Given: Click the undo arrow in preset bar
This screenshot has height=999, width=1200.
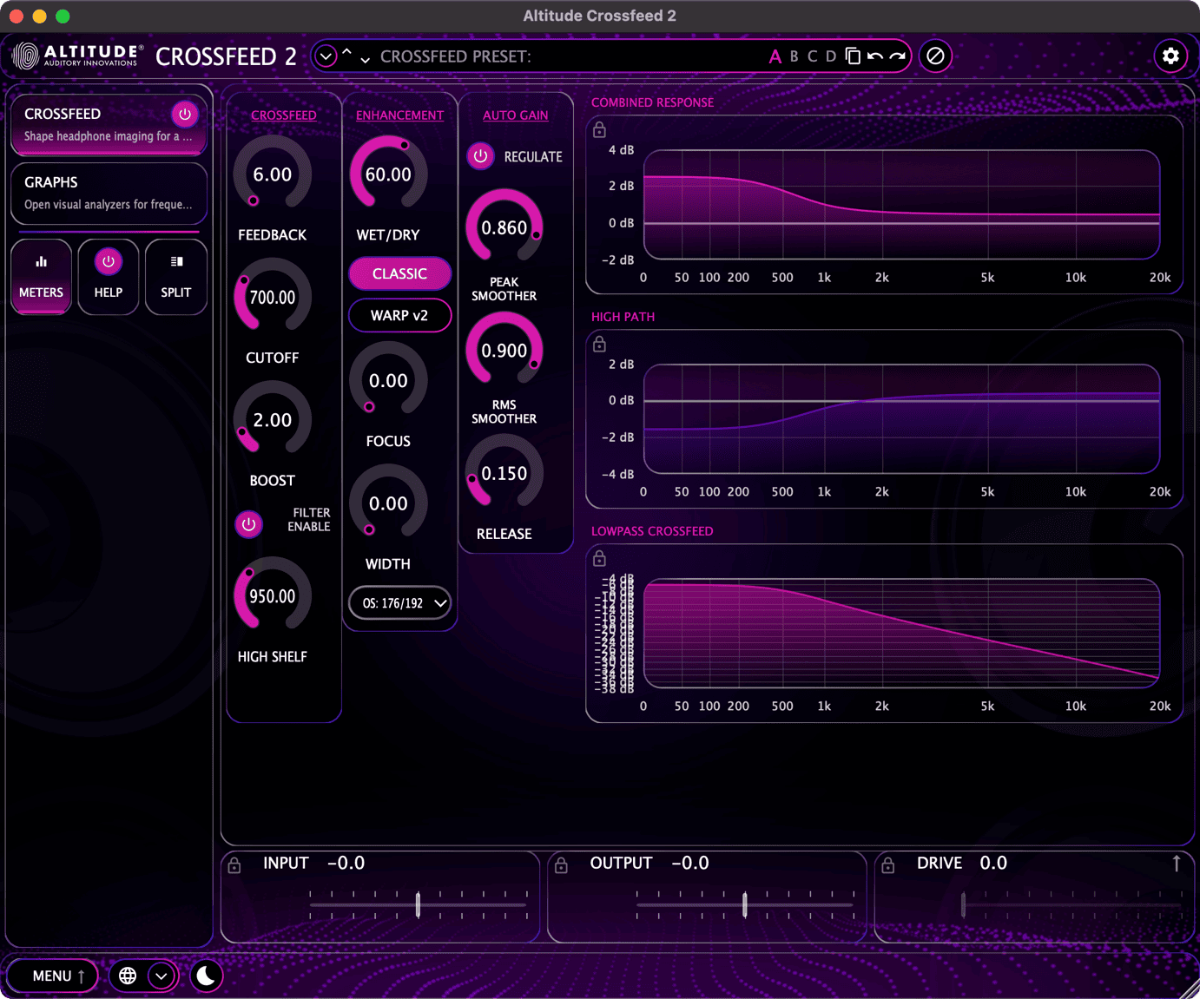Looking at the screenshot, I should (x=875, y=56).
